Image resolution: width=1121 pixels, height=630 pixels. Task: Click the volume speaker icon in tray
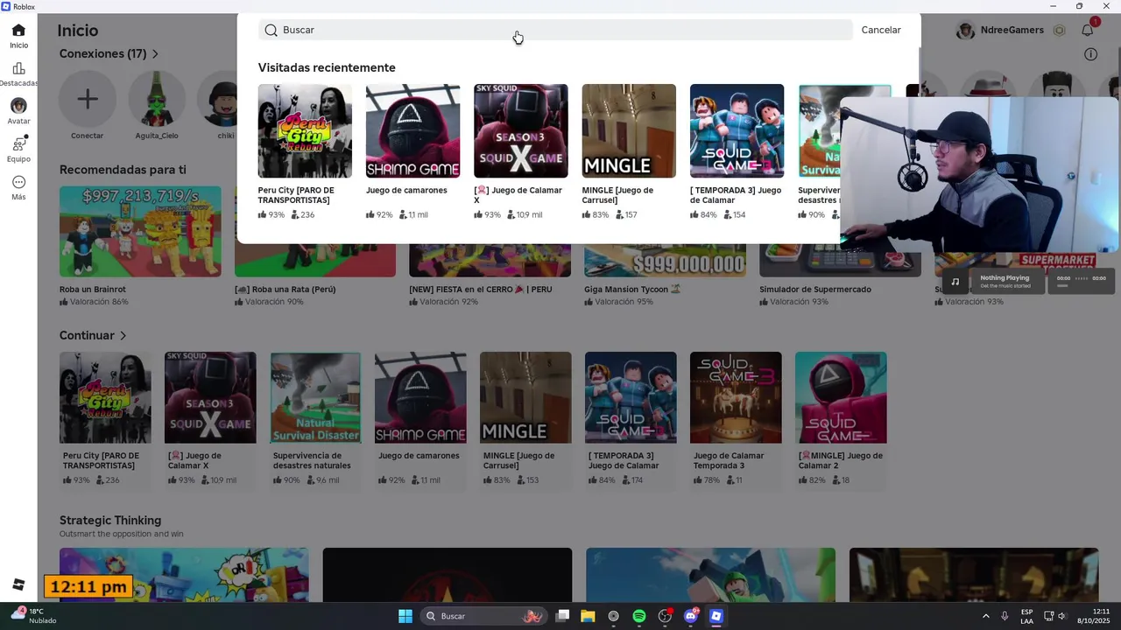[x=1063, y=616]
